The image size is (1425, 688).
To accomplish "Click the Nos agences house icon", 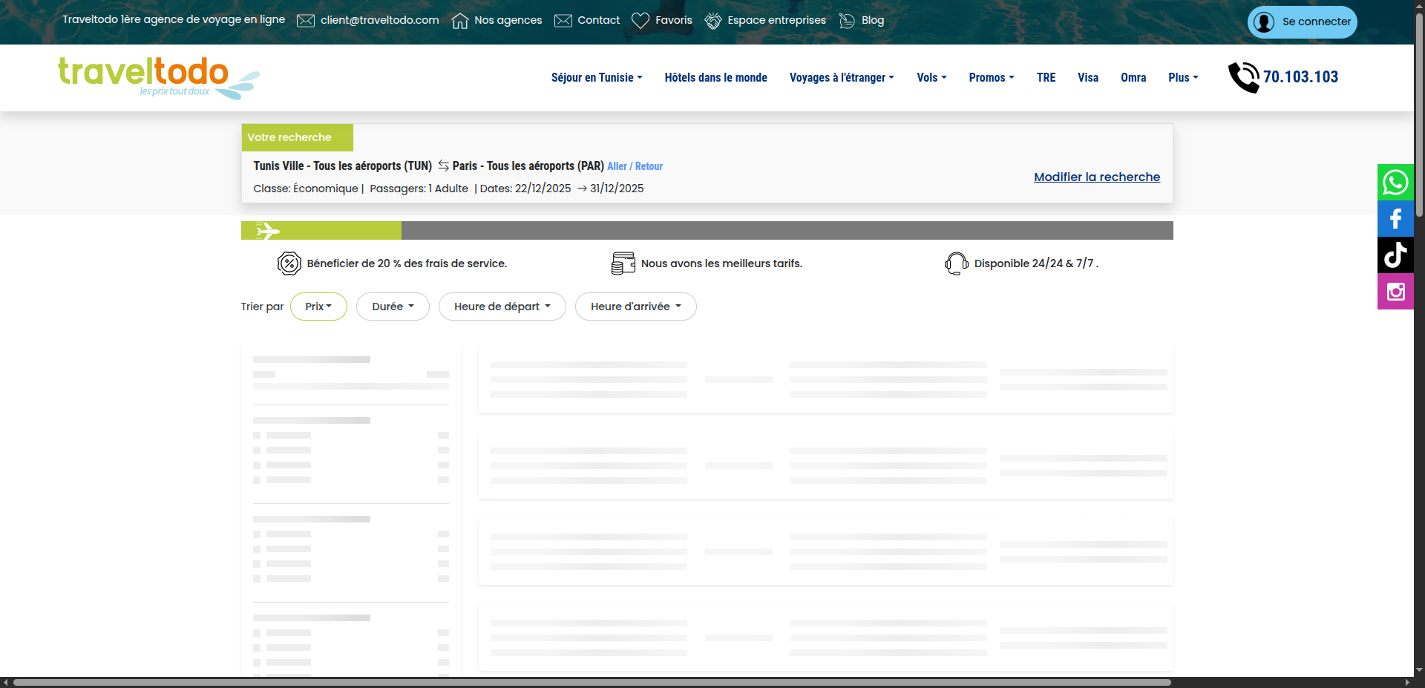I will [460, 21].
